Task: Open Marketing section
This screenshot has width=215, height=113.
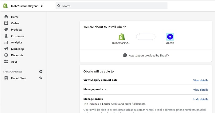Action: point(18,49)
